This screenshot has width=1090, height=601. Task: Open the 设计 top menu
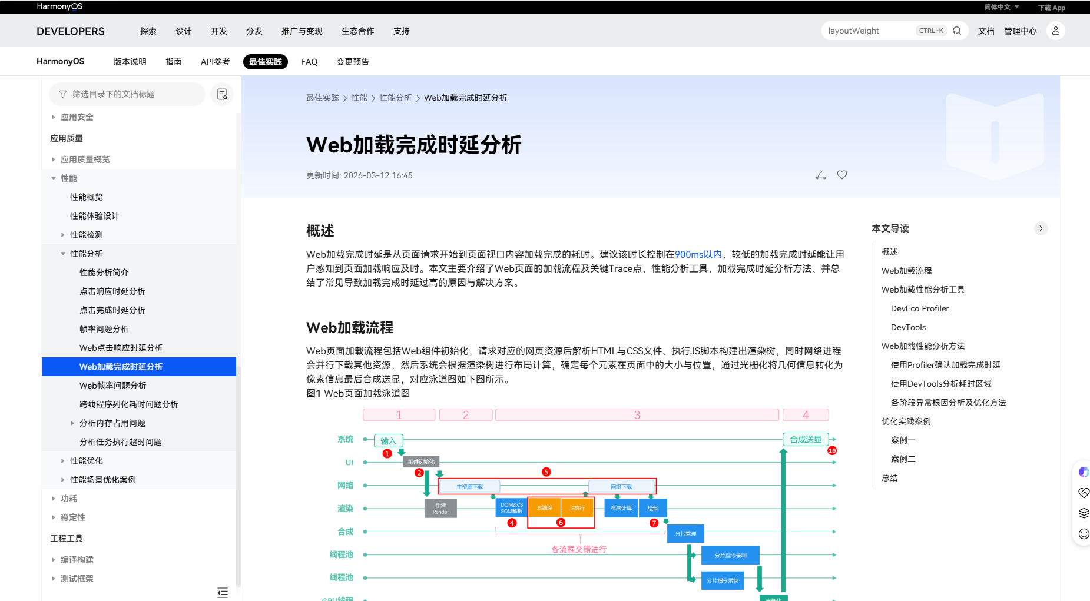coord(184,31)
